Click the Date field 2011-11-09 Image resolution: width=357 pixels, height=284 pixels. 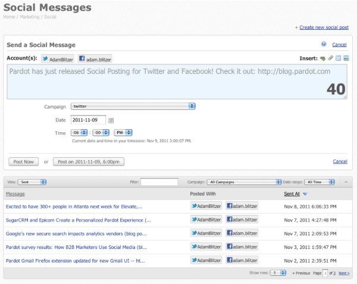tap(88, 120)
